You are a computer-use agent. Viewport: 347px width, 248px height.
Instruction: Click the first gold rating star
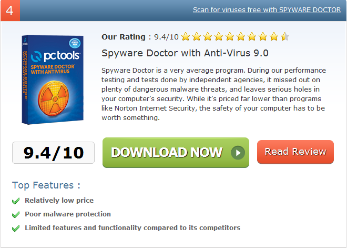186,36
